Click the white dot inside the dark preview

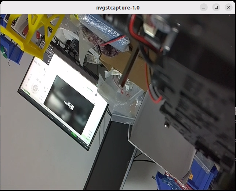pos(62,89)
